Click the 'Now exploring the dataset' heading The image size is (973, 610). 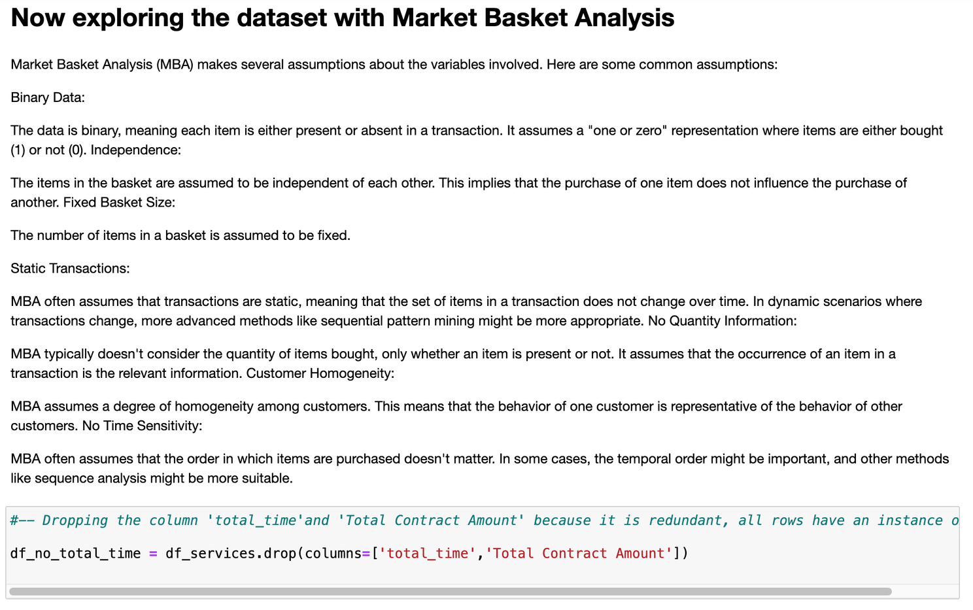[342, 18]
